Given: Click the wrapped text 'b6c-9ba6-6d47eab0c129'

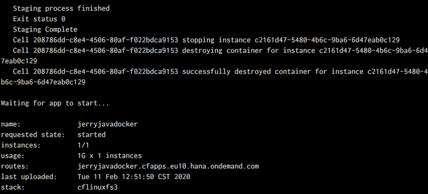Looking at the screenshot, I should pyautogui.click(x=43, y=82).
